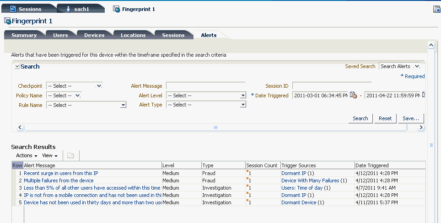
Task: Open the Users tab
Action: pos(60,35)
